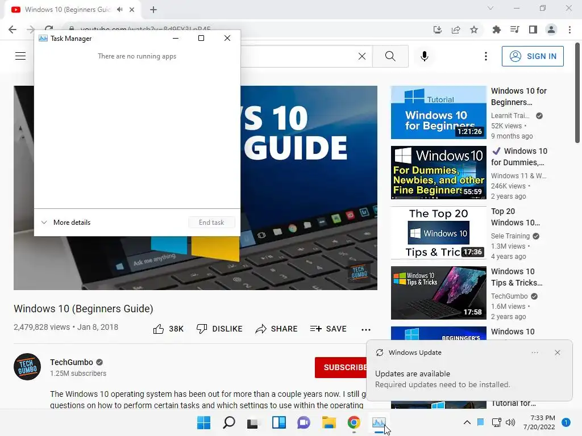
Task: Click the DISLIKE button
Action: click(219, 329)
